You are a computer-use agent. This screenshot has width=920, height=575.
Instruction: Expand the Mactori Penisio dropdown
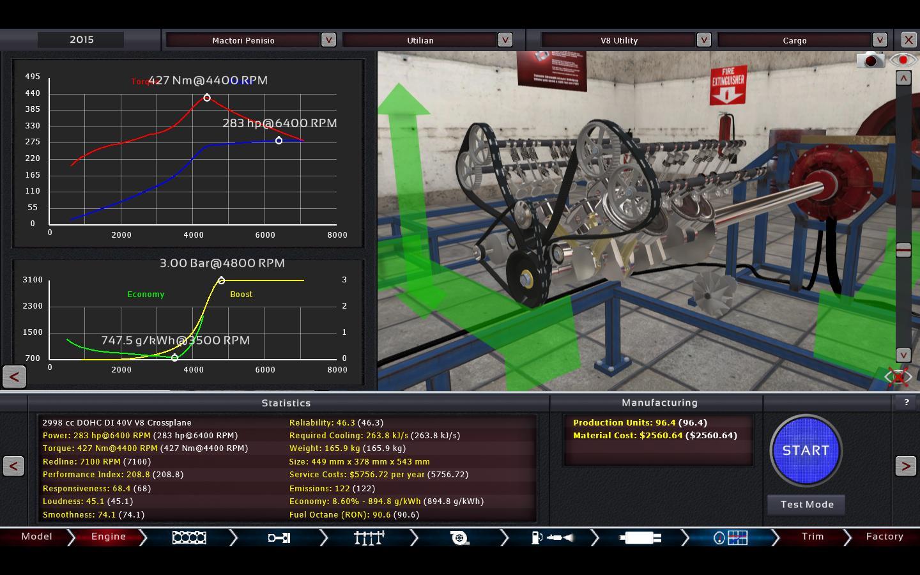(328, 40)
